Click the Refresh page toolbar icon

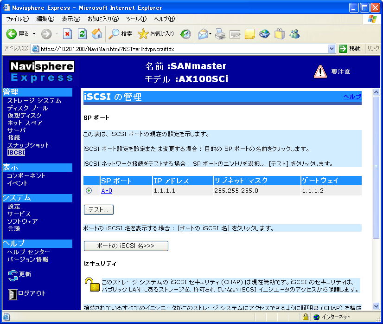[x=82, y=34]
